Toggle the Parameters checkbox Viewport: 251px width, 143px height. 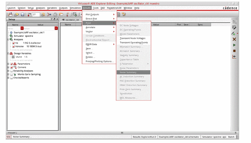click(12, 64)
